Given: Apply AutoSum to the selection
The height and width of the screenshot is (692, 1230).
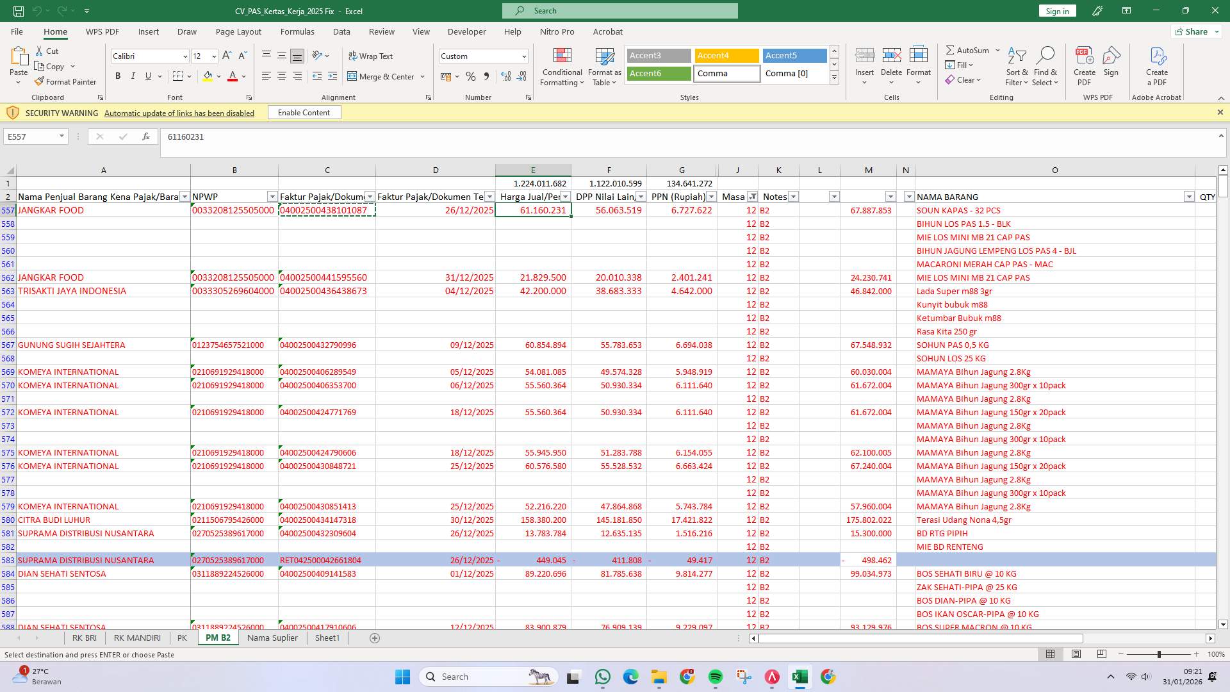Looking at the screenshot, I should tap(971, 50).
